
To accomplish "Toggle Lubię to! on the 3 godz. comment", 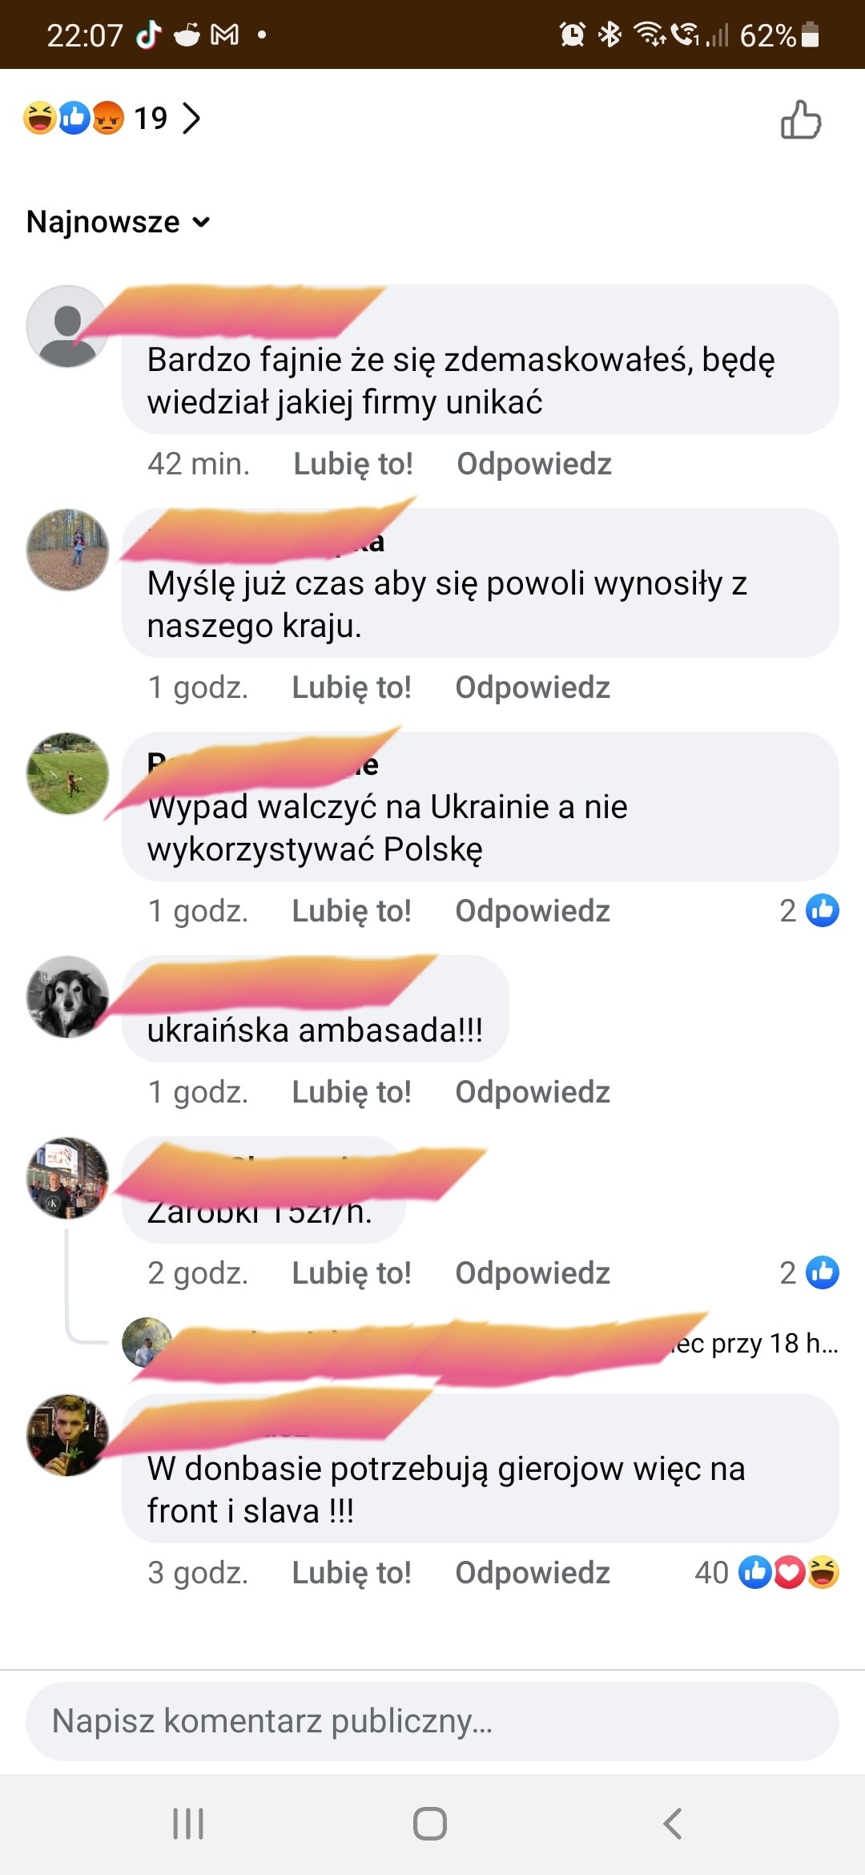I will [352, 1572].
